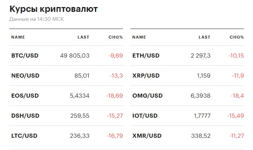Image resolution: width=253 pixels, height=150 pixels.
Task: Click CHG% column header above -10,15
Action: pyautogui.click(x=237, y=37)
